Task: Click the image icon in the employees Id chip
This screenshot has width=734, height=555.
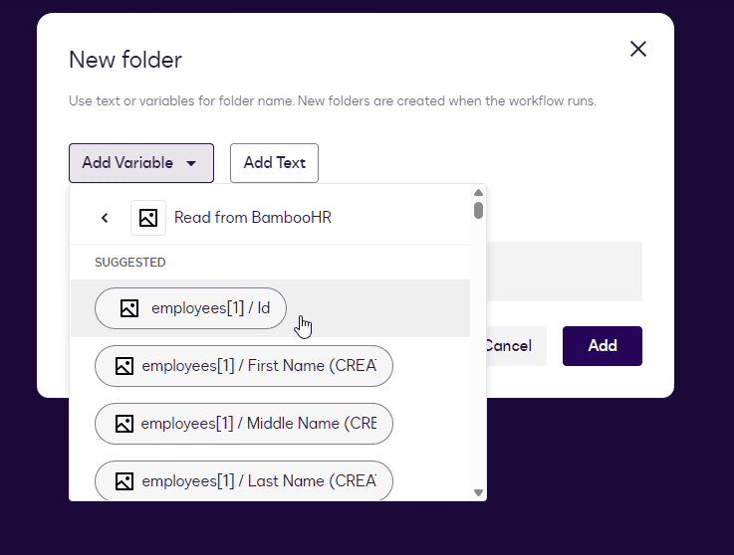Action: (128, 308)
